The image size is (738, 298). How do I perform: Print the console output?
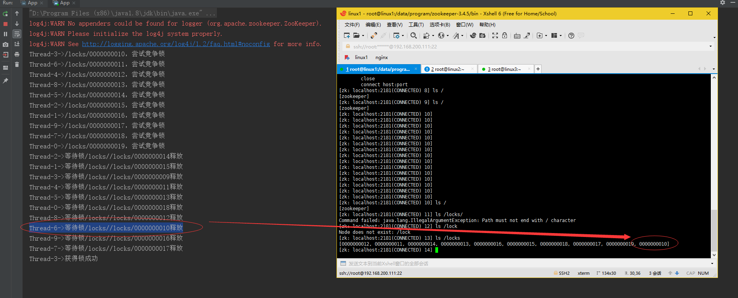(x=17, y=55)
